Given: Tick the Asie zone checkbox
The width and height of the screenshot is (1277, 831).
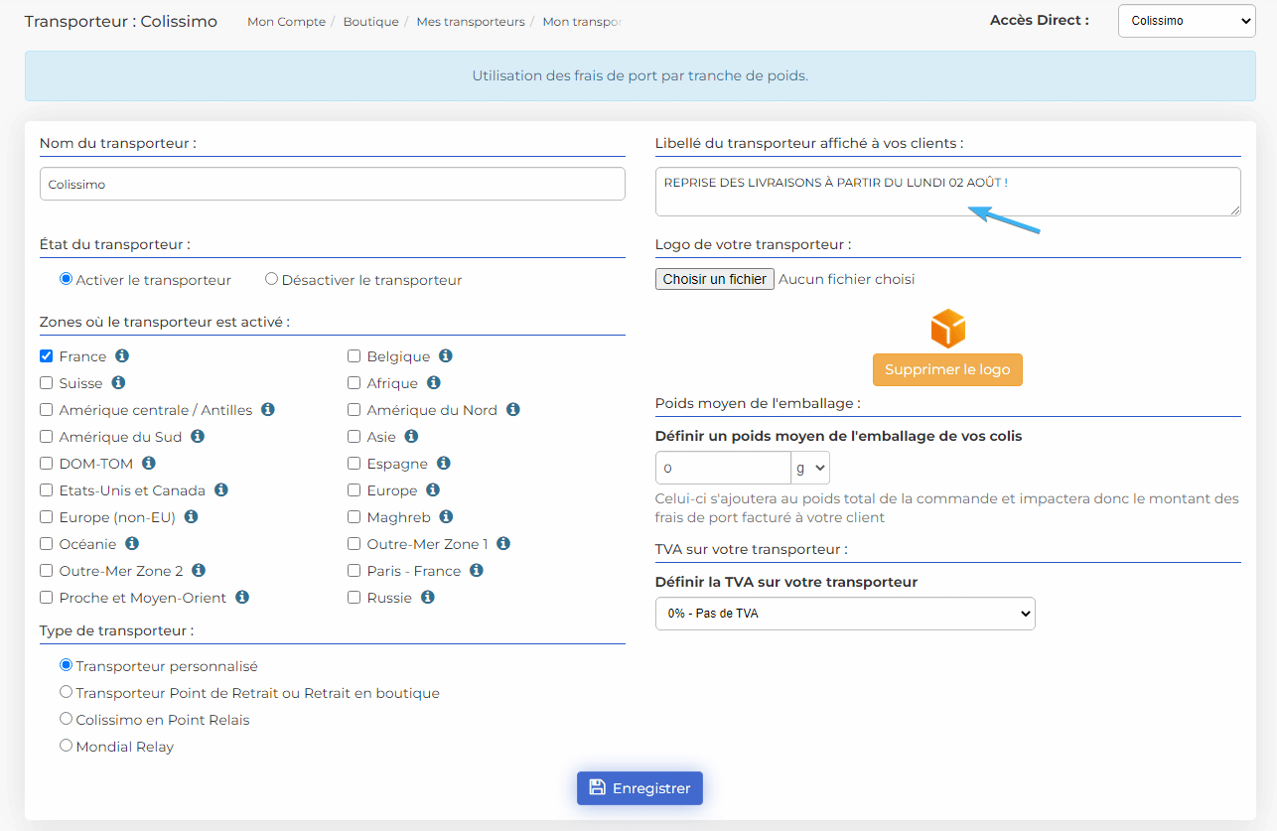Looking at the screenshot, I should pyautogui.click(x=355, y=436).
